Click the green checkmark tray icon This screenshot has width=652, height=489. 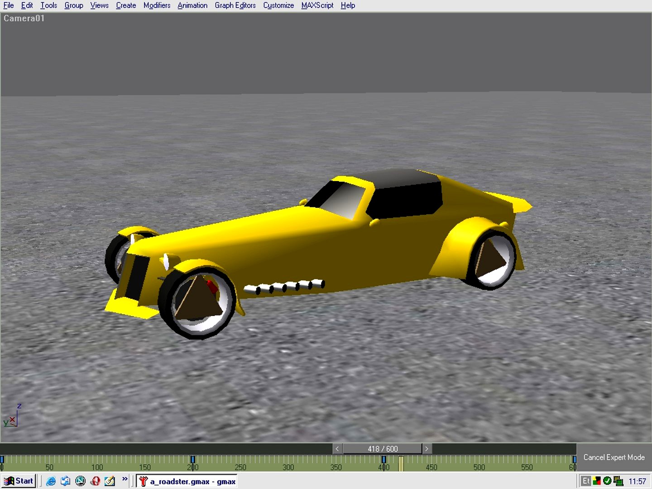[x=607, y=481]
